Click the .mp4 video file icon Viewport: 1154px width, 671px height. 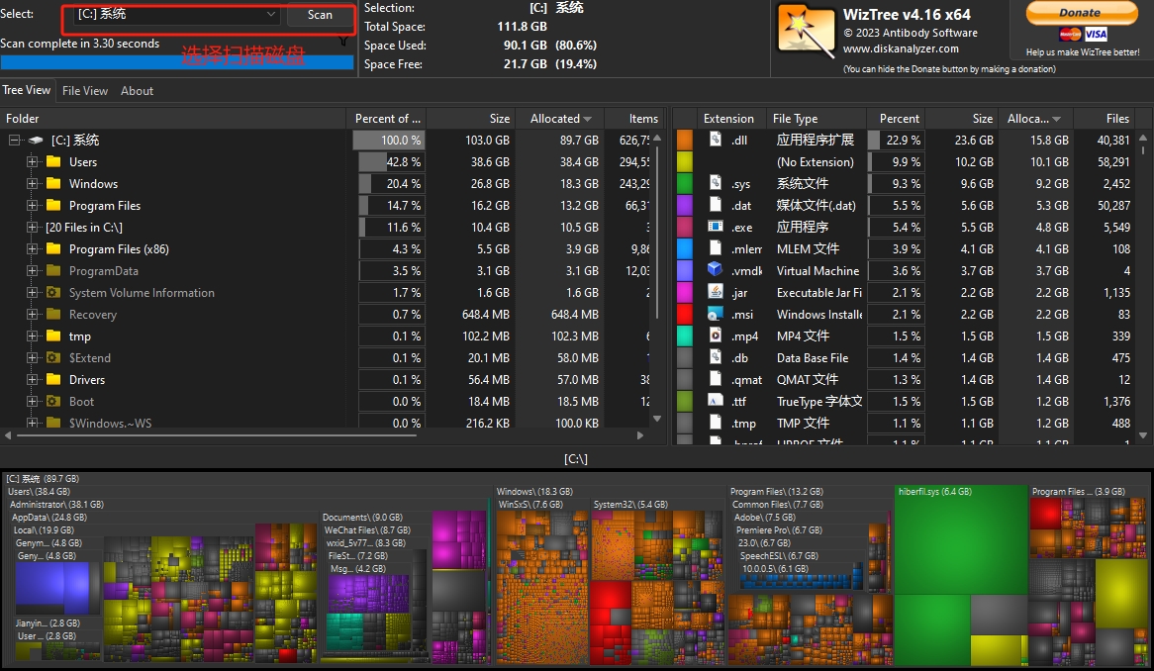pyautogui.click(x=715, y=335)
